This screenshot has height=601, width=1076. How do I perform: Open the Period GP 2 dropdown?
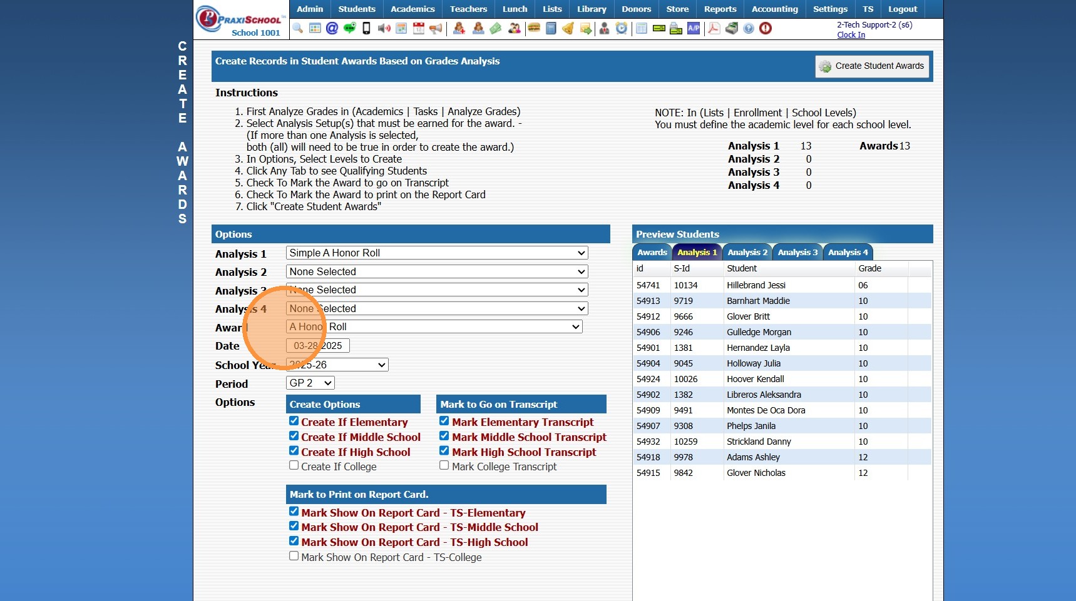pos(310,383)
